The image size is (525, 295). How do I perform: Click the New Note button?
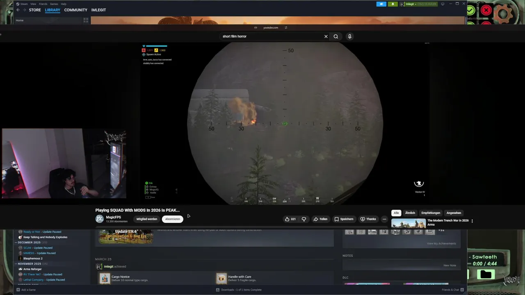[450, 265]
